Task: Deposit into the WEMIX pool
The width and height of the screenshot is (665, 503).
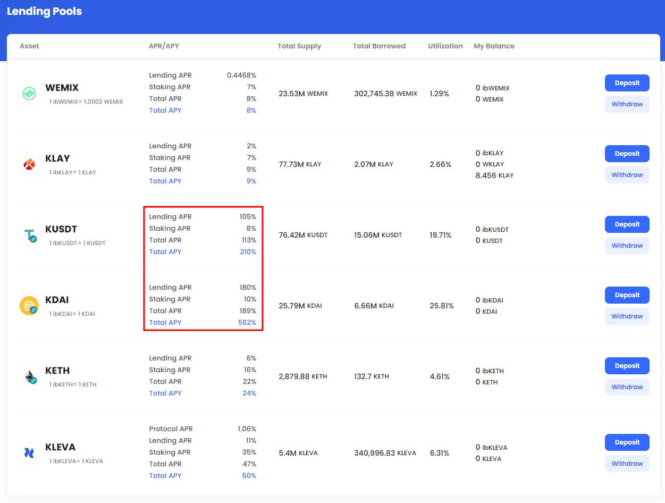Action: [627, 83]
